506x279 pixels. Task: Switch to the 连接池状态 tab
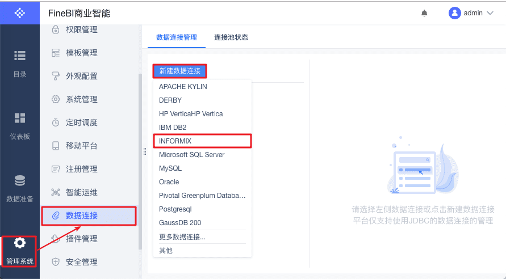click(x=231, y=37)
